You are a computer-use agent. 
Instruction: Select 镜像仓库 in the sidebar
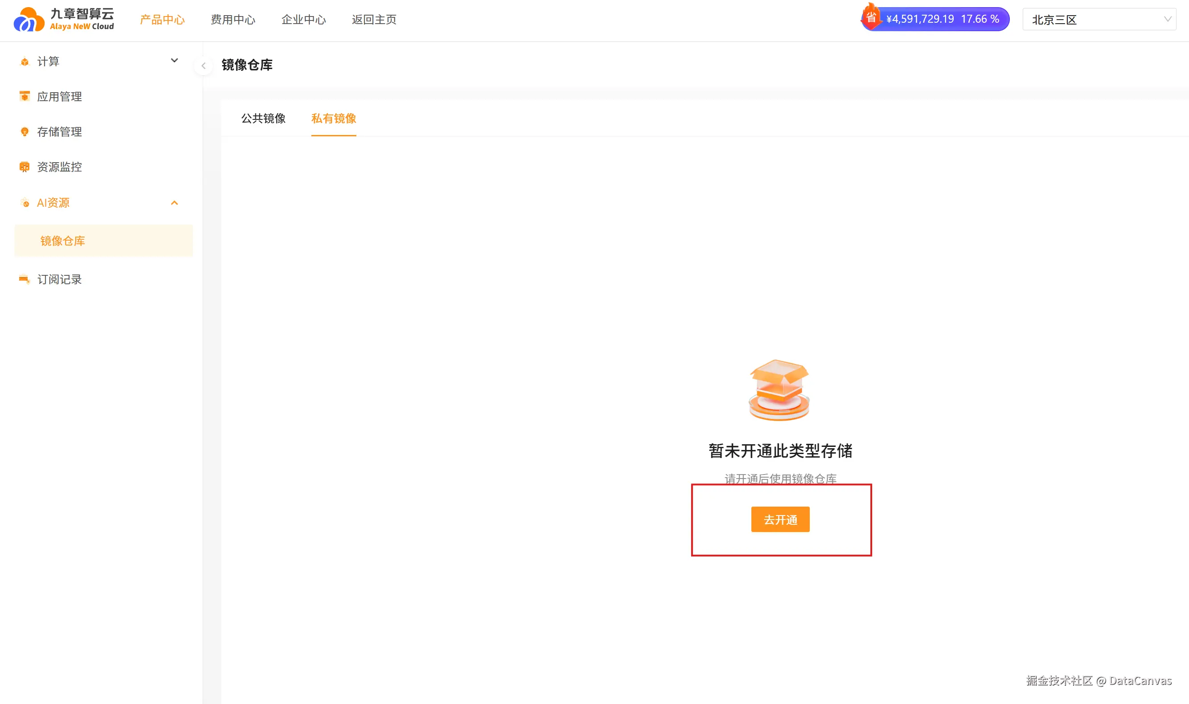click(63, 241)
